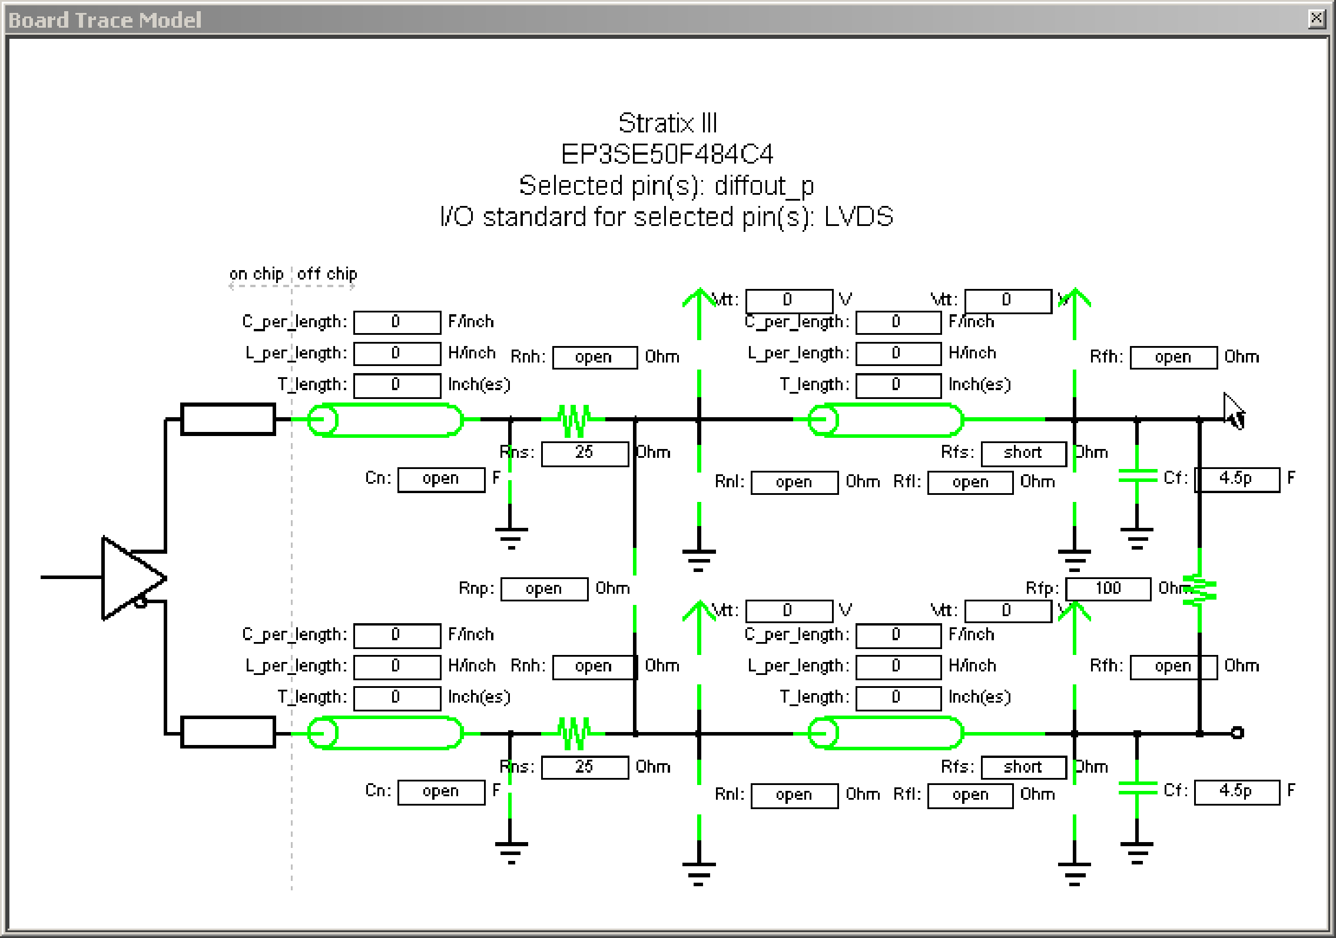Click the top Cf 4.5p capacitance field
Screen dimensions: 1336x938
pos(1236,479)
